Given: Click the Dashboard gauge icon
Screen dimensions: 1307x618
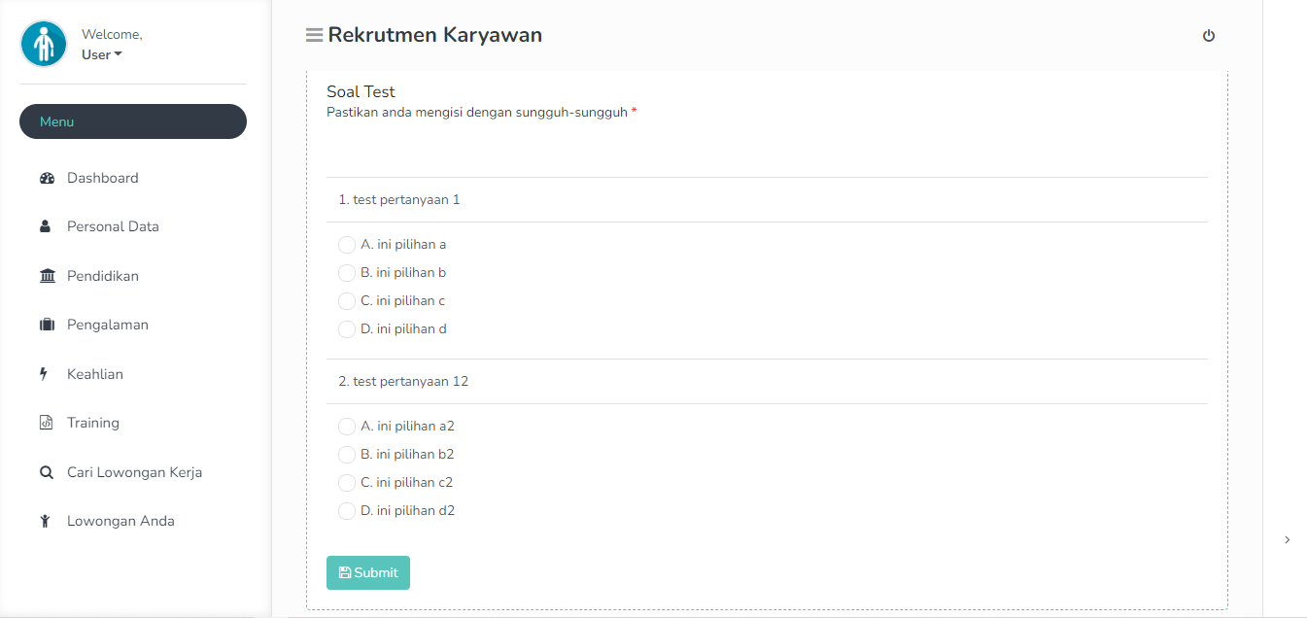Looking at the screenshot, I should pos(47,179).
